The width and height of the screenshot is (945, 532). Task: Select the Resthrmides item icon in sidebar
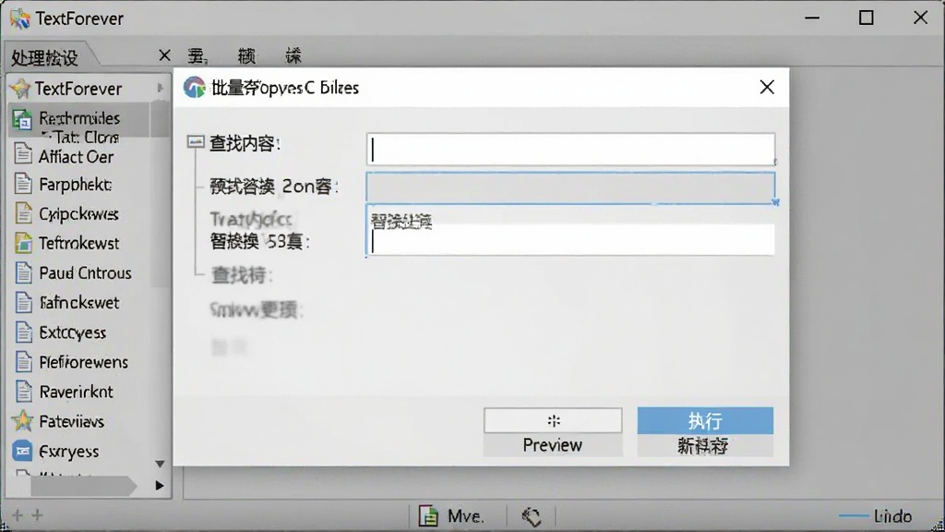22,119
